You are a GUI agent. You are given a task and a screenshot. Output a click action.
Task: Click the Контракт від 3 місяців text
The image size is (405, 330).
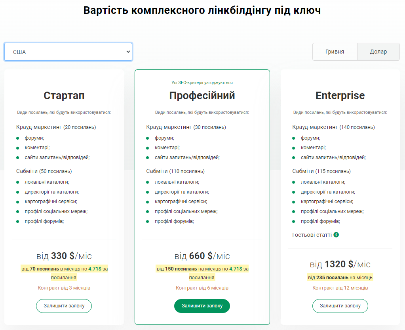64,288
